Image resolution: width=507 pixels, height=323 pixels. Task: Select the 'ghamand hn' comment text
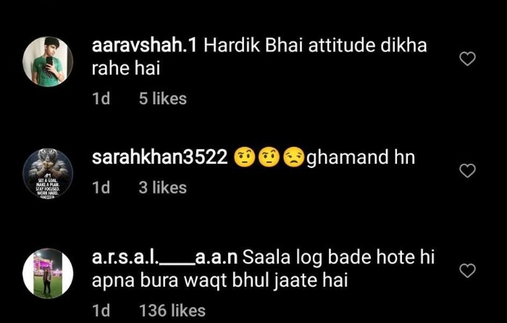[x=361, y=158]
